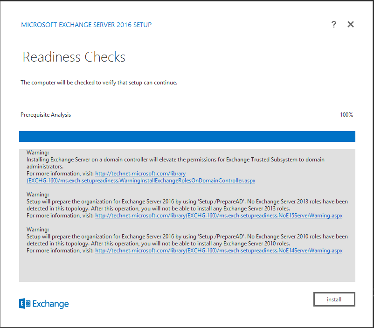Image resolution: width=374 pixels, height=328 pixels.
Task: Click the install button
Action: 334,299
